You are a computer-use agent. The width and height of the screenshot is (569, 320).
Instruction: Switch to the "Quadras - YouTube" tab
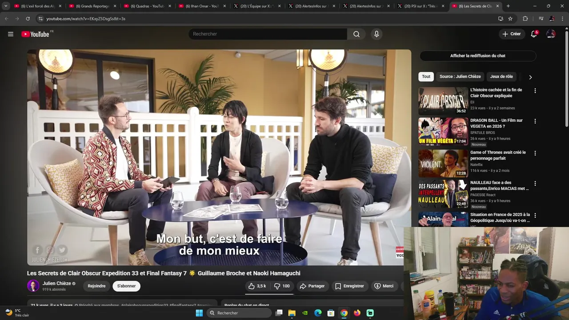(147, 6)
